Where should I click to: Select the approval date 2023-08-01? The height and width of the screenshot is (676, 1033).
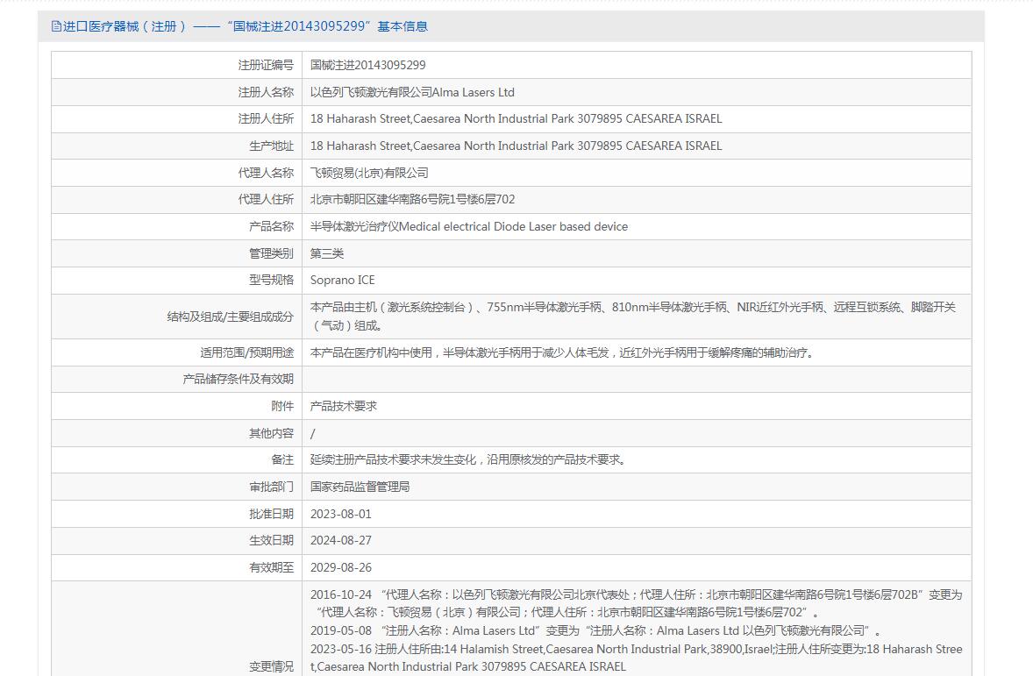pyautogui.click(x=340, y=513)
